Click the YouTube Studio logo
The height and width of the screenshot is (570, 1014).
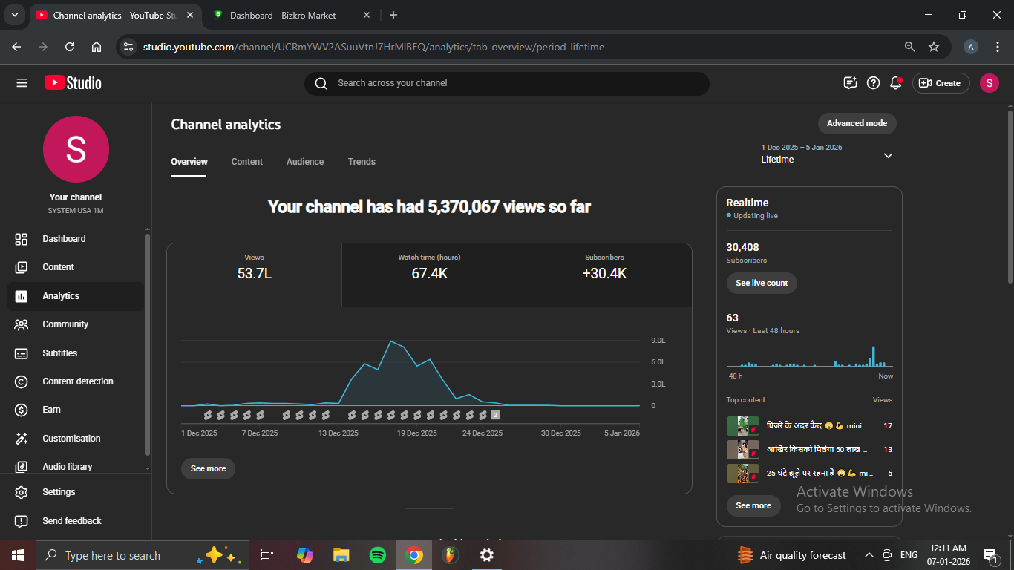pyautogui.click(x=73, y=83)
